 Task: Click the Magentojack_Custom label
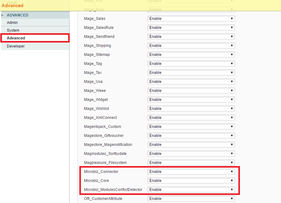[102, 127]
